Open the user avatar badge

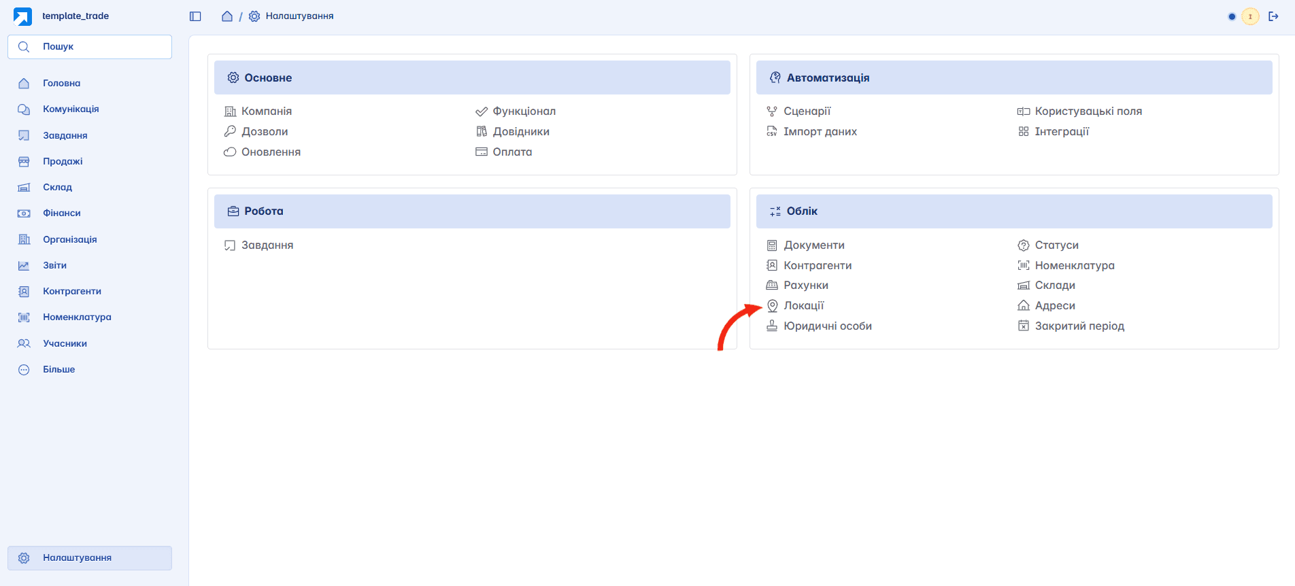1250,16
